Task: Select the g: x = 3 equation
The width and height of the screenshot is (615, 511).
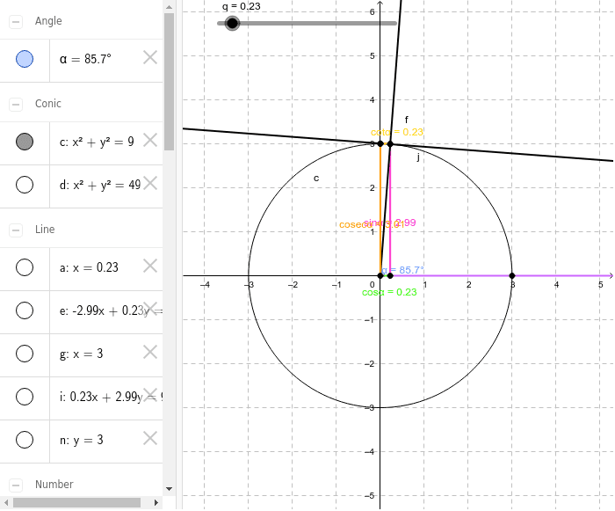Action: [x=81, y=354]
